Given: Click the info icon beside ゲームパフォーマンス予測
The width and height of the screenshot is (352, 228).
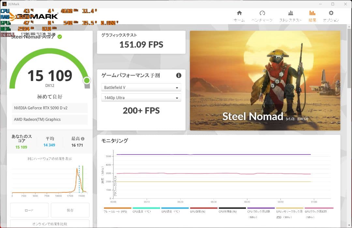Looking at the screenshot, I should 178,75.
